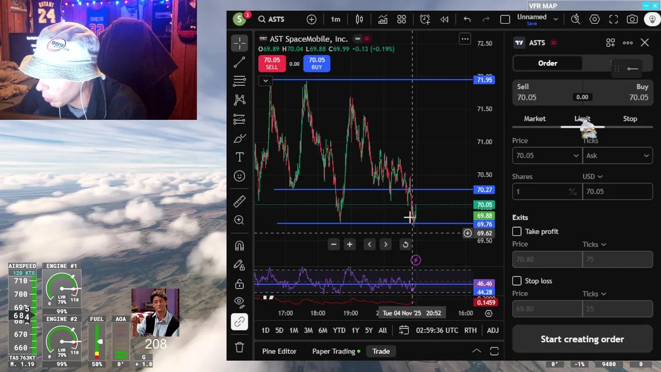
Task: Activate the zoom in tool
Action: coord(240,220)
